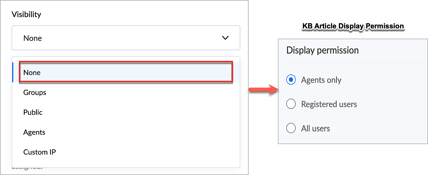428x175 pixels.
Task: Select the Agents only radio button
Action: pyautogui.click(x=291, y=80)
